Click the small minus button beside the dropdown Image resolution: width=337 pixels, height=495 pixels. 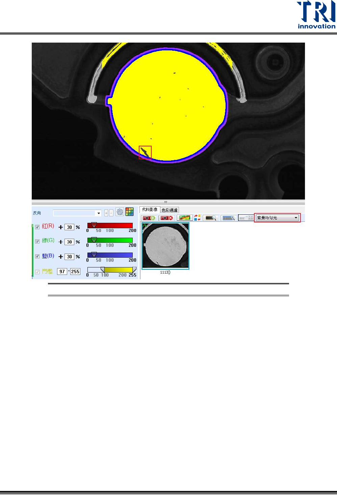click(111, 213)
